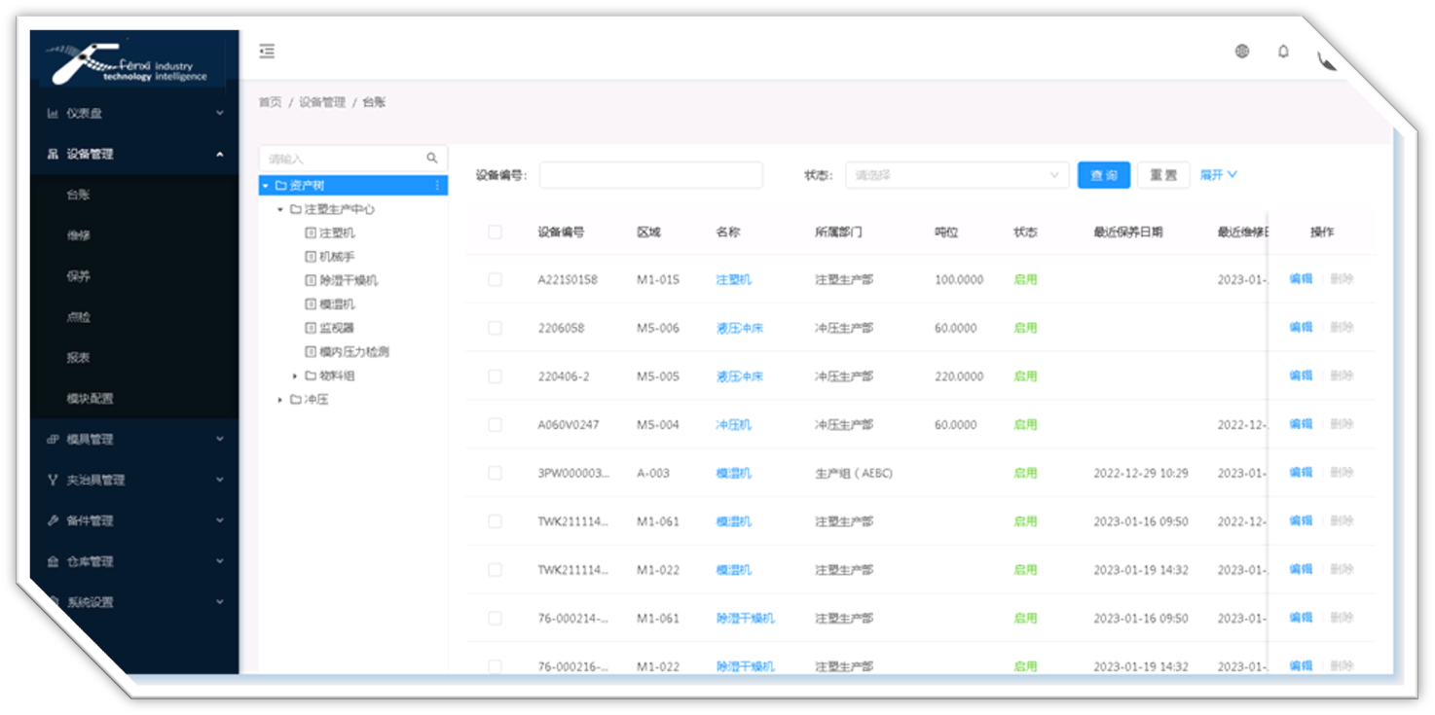Open notifications via the bell icon
This screenshot has width=1435, height=715.
coord(1283,52)
